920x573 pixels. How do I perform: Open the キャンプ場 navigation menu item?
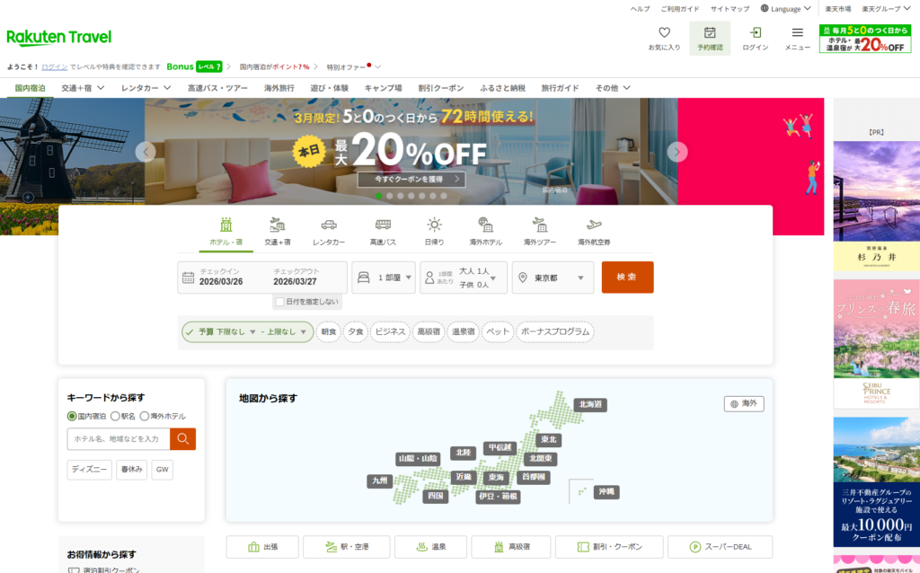(383, 88)
